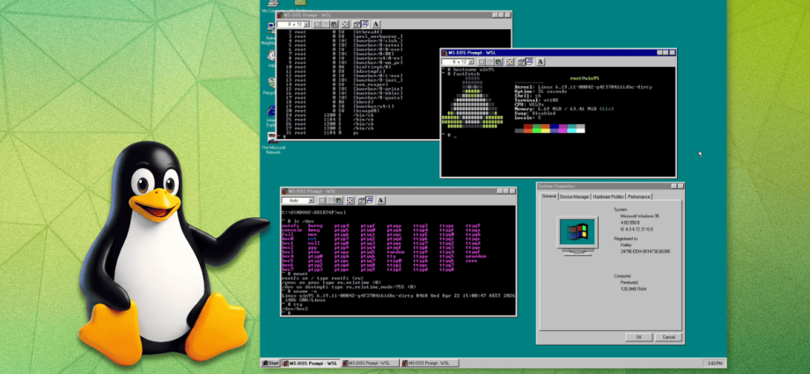Open the 'Auto' font dropdown in ls /dev window
Screen dimensions: 810x374
298,201
